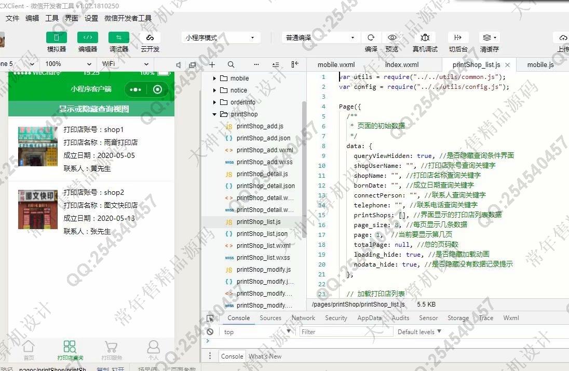
Task: Click 显示或隐藏查询视图 button
Action: pos(91,109)
